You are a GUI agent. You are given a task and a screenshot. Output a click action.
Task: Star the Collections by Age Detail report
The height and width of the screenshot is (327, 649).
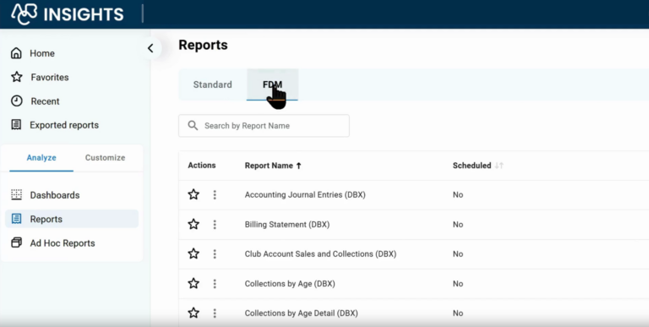pos(194,313)
